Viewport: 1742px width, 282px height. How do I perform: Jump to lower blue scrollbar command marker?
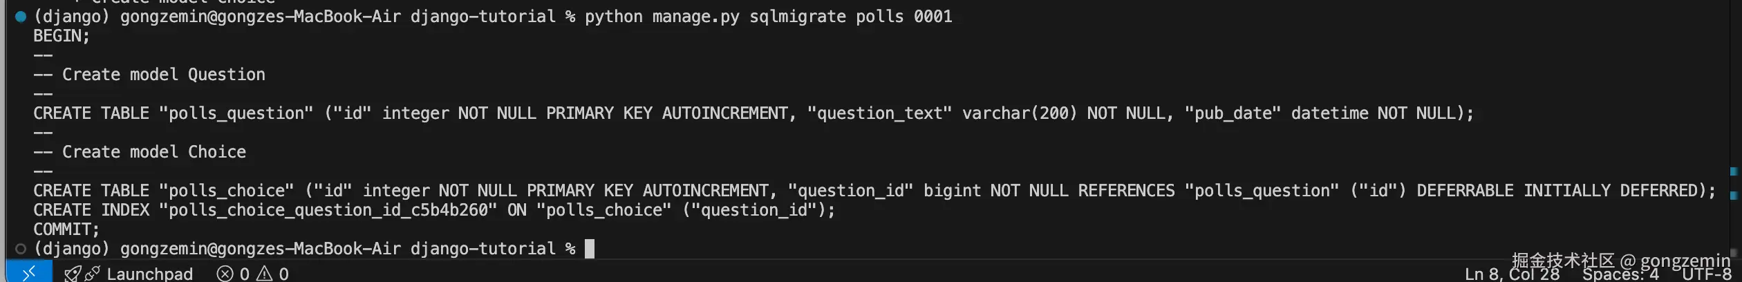[x=1734, y=196]
